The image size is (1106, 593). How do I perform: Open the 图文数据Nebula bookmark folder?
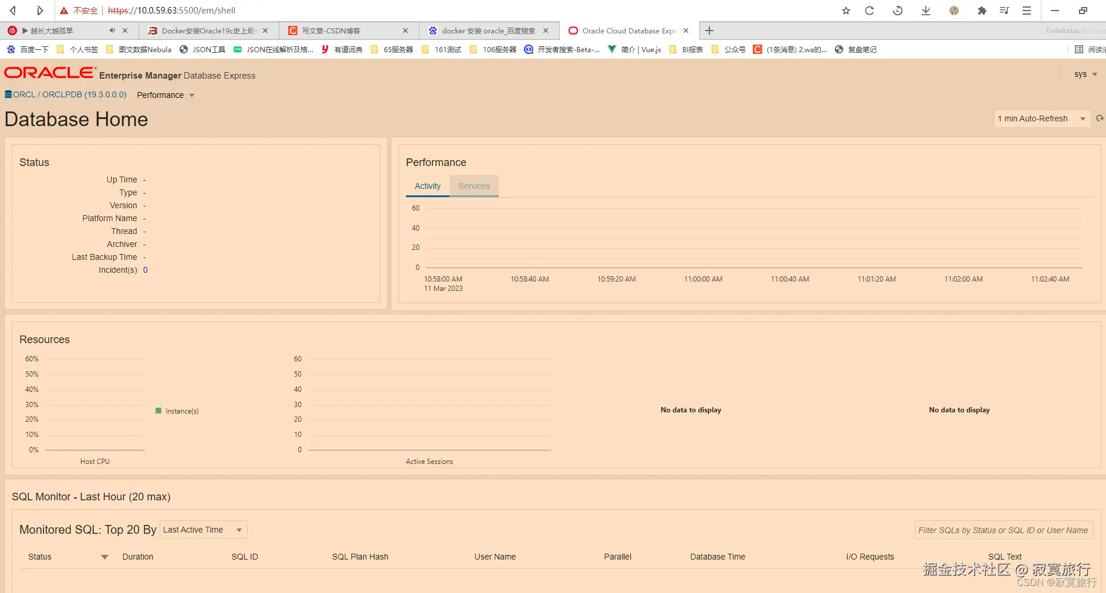click(138, 49)
